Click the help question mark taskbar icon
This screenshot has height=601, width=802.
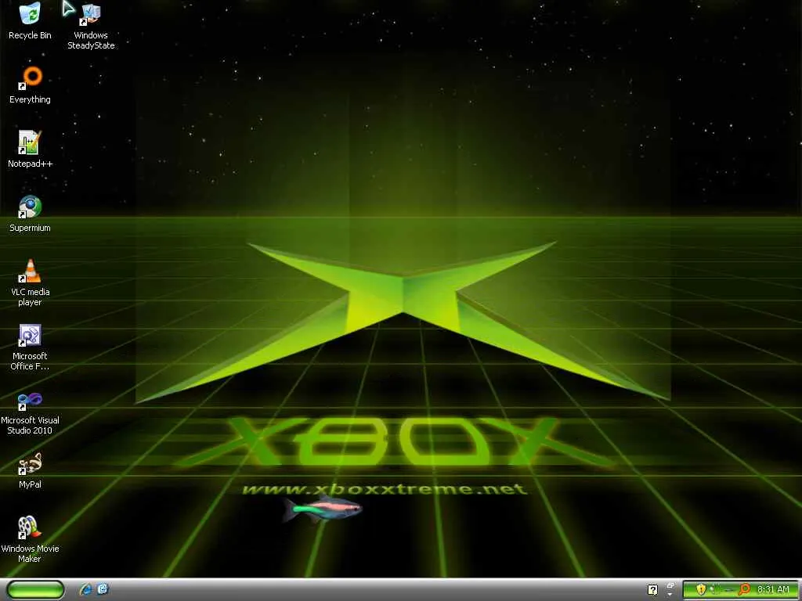click(x=652, y=590)
